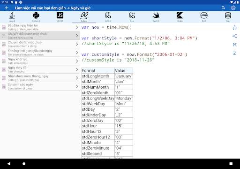The height and width of the screenshot is (169, 240).
Task: Click the 'stdNumMonth' table cell
Action: tap(98, 87)
